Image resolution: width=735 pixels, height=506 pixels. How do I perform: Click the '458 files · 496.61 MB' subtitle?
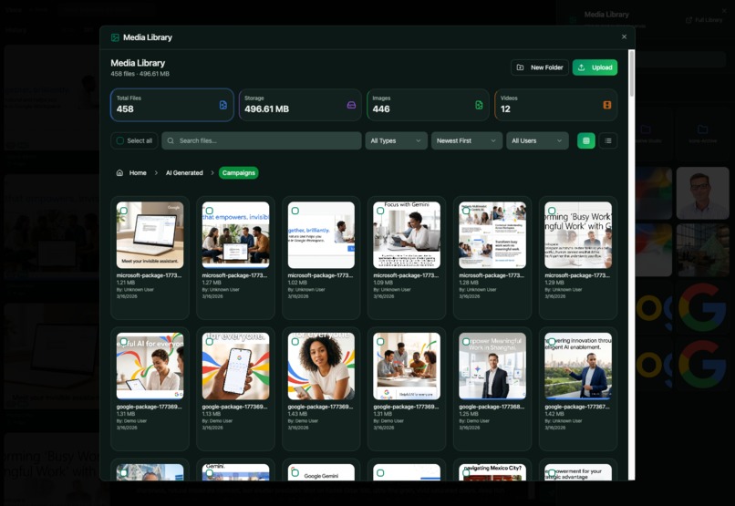140,74
